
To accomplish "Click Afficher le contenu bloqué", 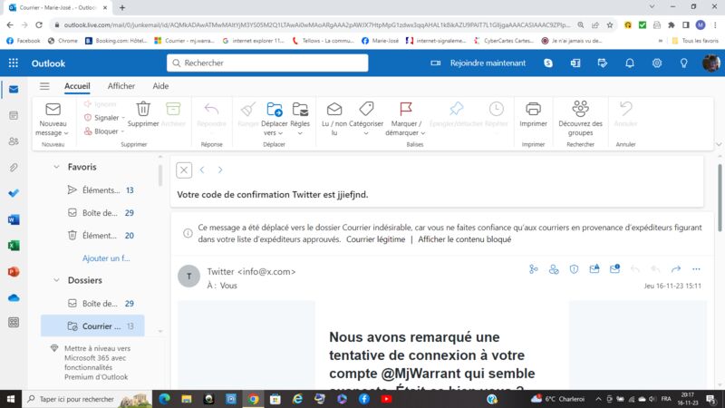I will tap(464, 239).
